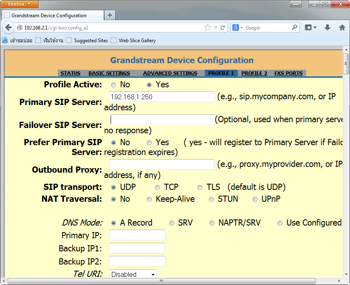Choose UDP as SIP transport
This screenshot has height=285, width=350.
click(x=114, y=187)
